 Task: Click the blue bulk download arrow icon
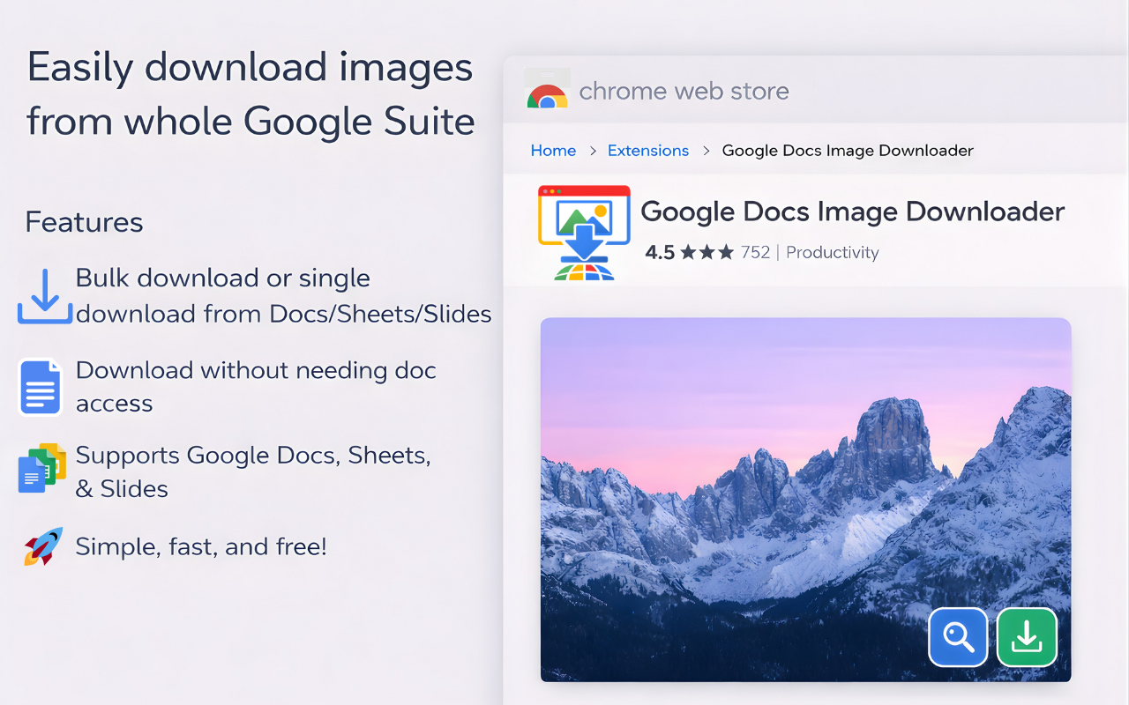45,296
